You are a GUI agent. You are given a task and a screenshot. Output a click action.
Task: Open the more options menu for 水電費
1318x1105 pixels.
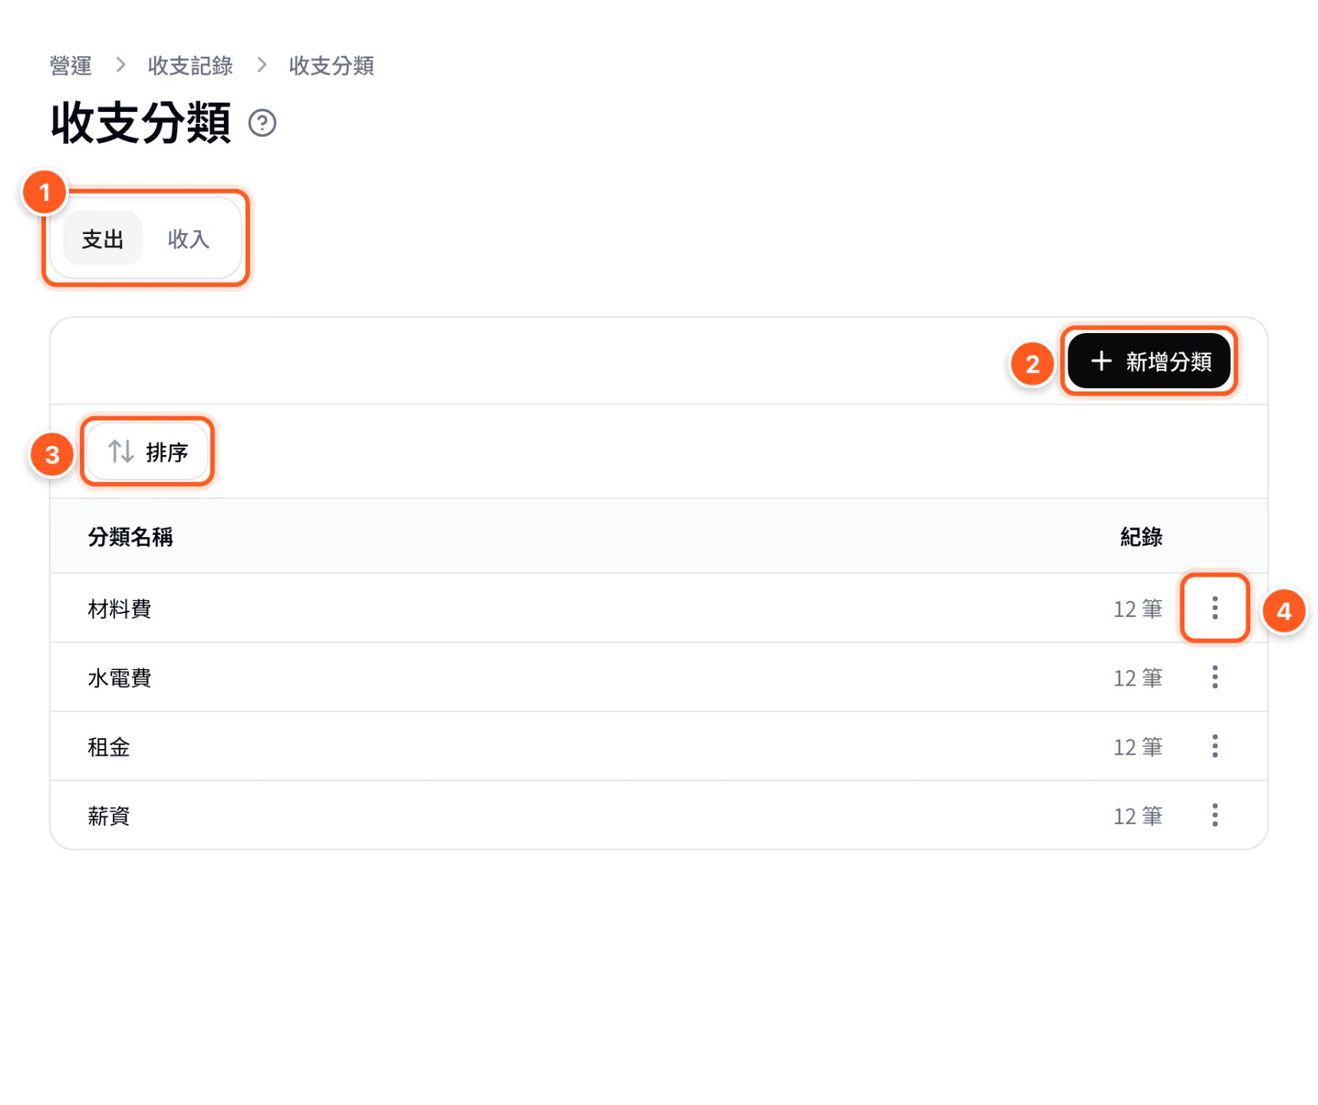pyautogui.click(x=1214, y=677)
